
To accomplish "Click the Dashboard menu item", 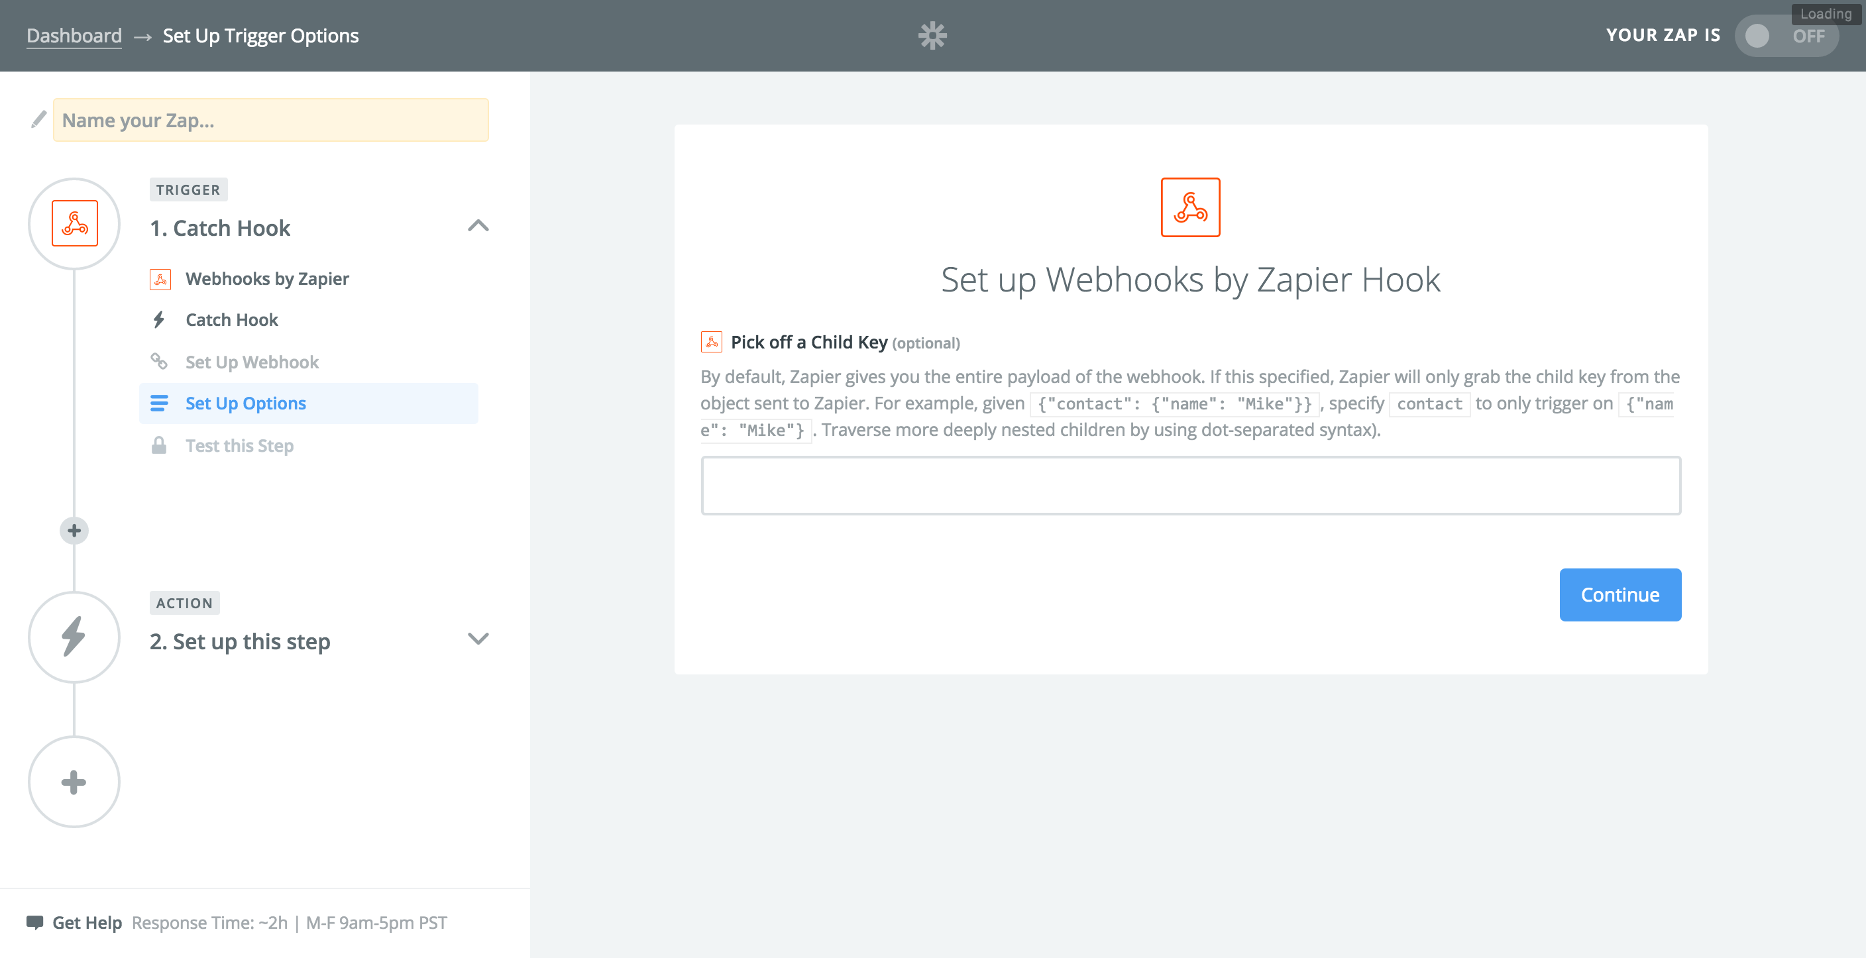I will [x=74, y=34].
